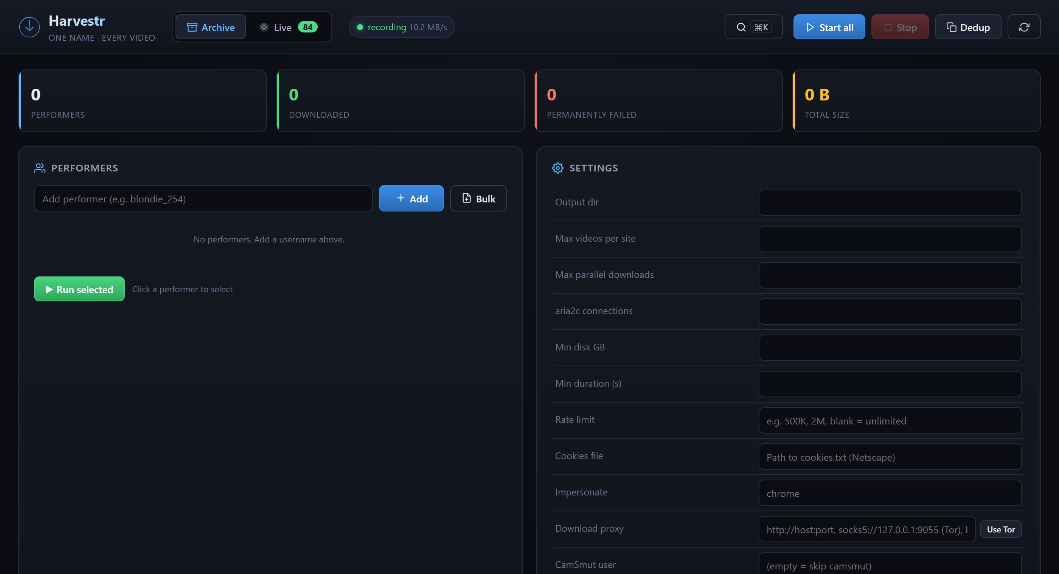This screenshot has height=574, width=1059.
Task: Switch to the Archive tab
Action: (x=211, y=27)
